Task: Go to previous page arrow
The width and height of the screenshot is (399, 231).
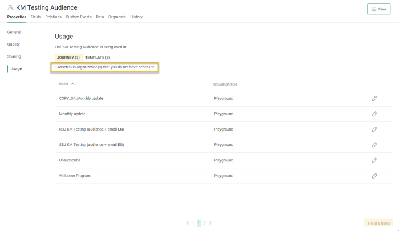Action: tap(193, 223)
